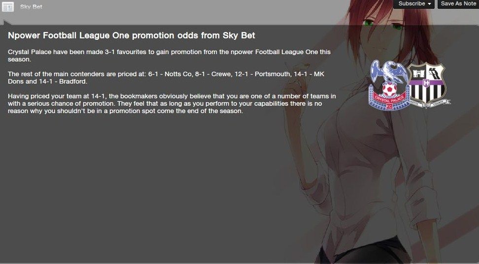Image resolution: width=479 pixels, height=264 pixels.
Task: Open npower Football League One link in first paragraph
Action: pyautogui.click(x=274, y=52)
